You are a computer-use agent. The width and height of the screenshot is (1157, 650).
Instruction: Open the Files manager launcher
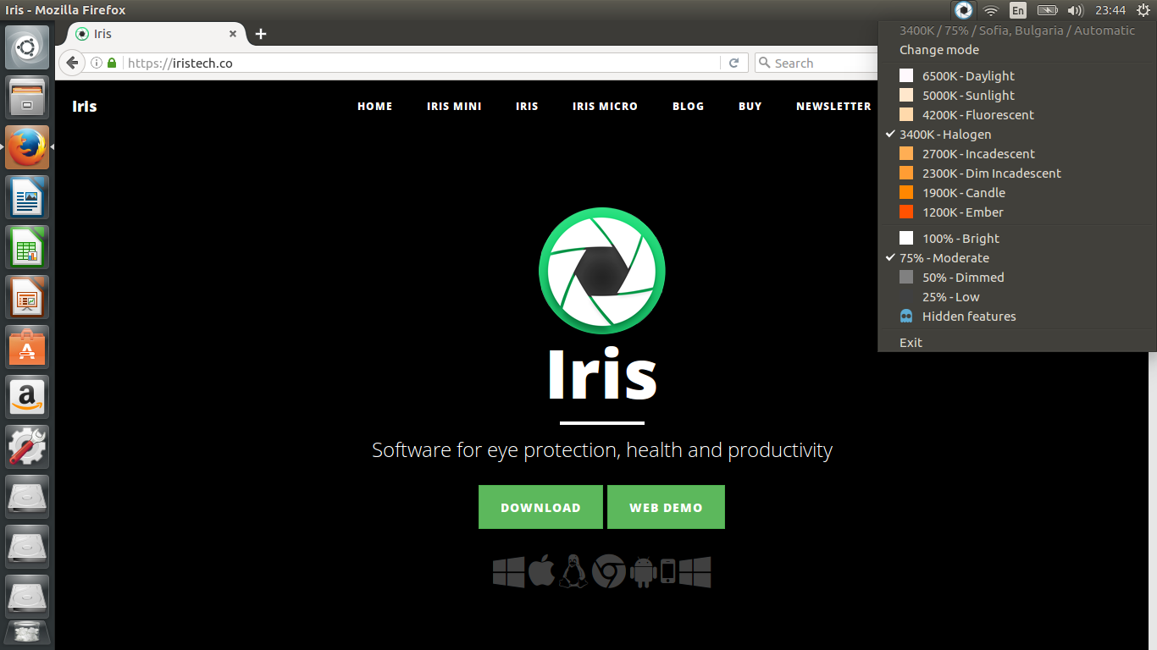click(x=27, y=97)
